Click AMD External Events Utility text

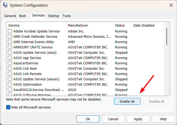[34, 42]
